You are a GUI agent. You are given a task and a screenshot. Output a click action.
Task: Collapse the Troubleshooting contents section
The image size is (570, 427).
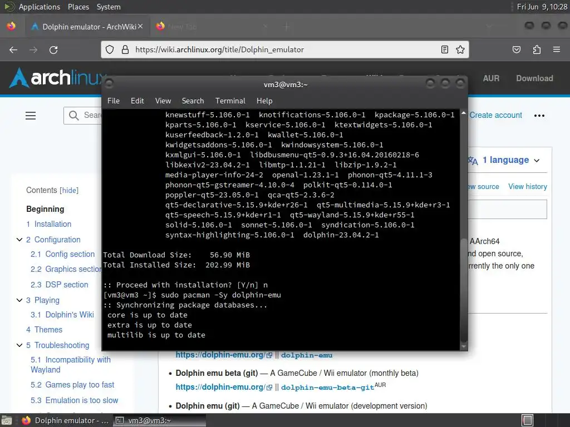19,345
